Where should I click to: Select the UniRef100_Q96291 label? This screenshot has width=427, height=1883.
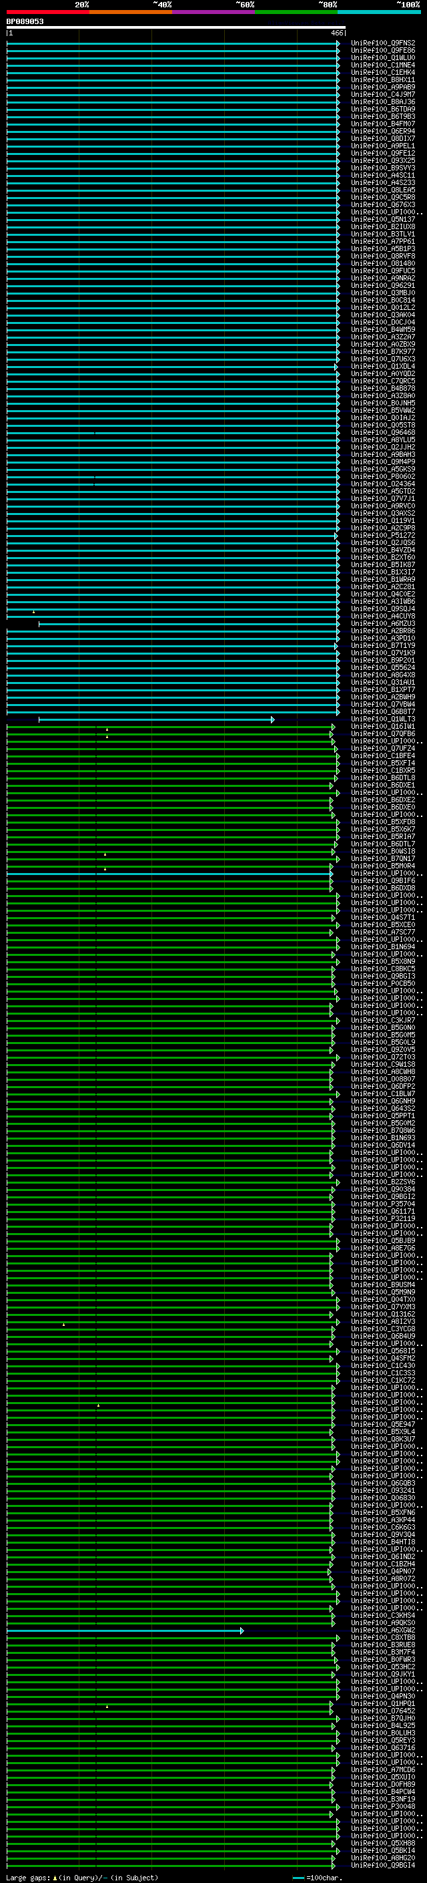(x=382, y=286)
